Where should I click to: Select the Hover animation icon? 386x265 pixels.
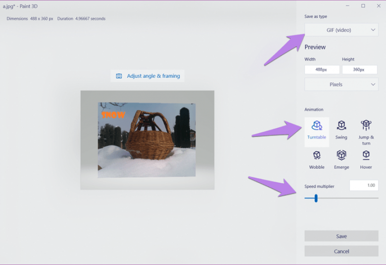click(366, 156)
